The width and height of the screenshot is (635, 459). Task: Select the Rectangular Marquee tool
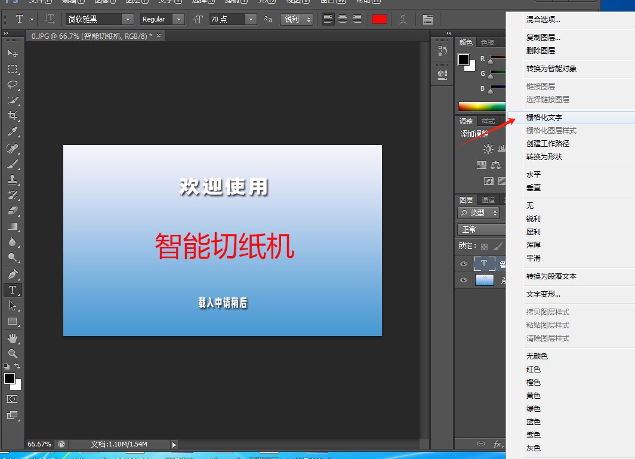[x=13, y=69]
